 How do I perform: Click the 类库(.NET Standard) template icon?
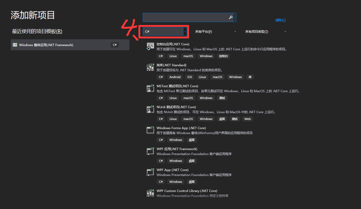coord(150,67)
